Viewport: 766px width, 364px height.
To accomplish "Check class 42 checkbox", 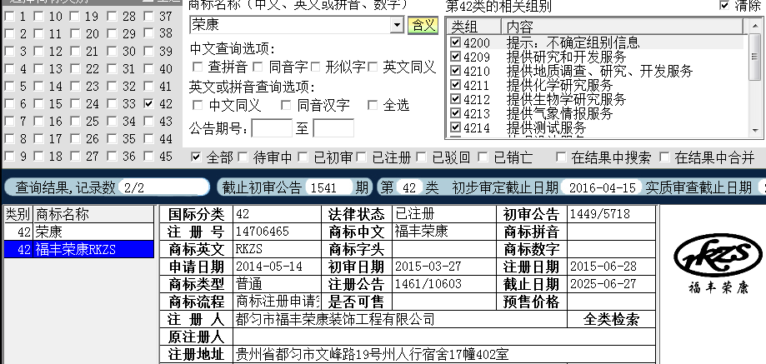I will click(149, 104).
